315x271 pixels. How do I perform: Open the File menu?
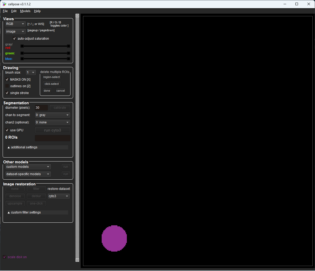(x=5, y=11)
